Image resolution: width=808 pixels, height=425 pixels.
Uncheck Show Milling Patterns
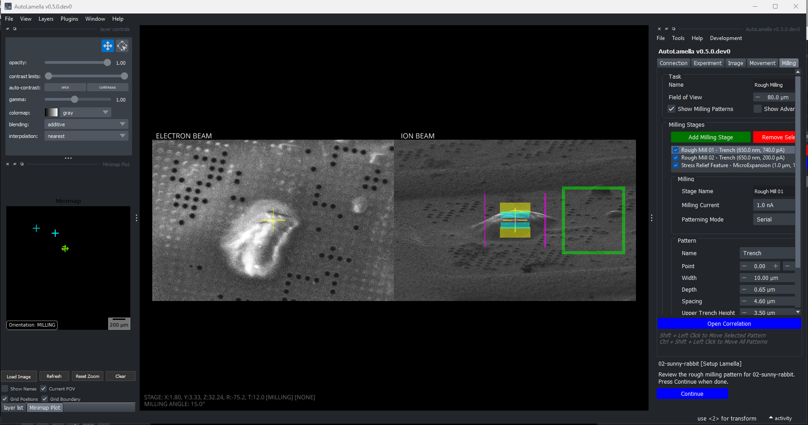pos(671,109)
